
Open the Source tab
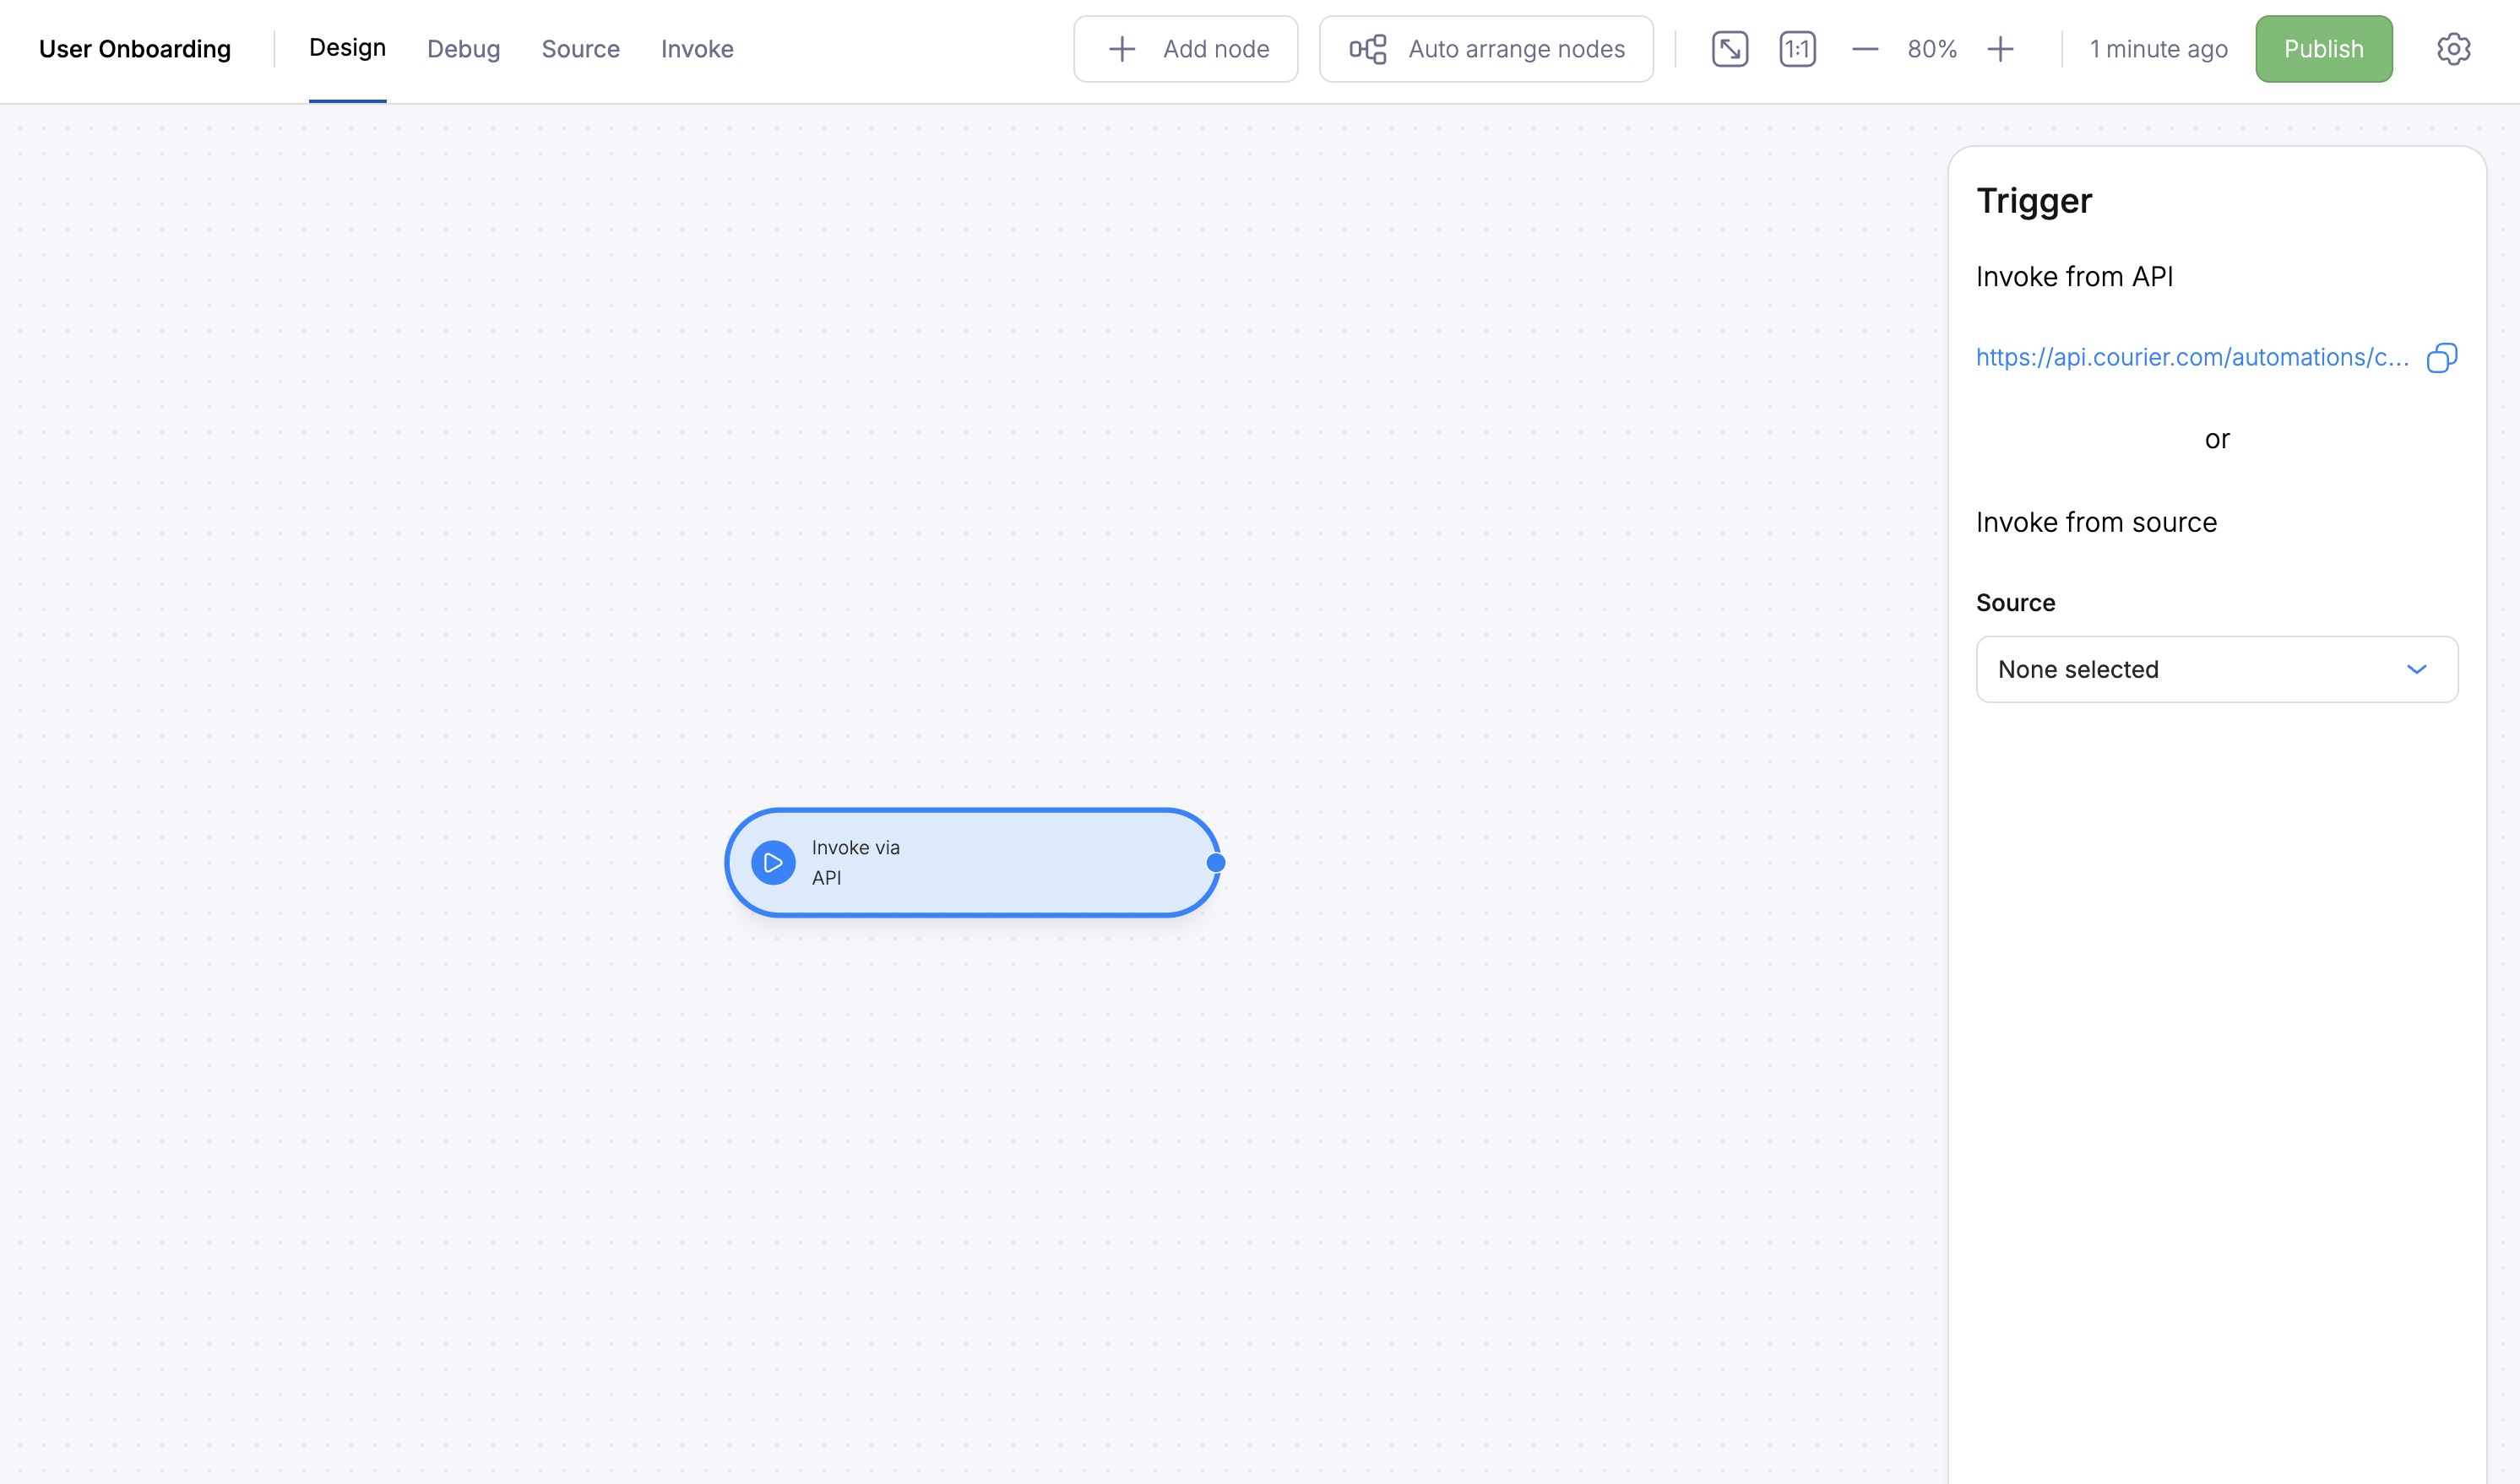(x=580, y=48)
